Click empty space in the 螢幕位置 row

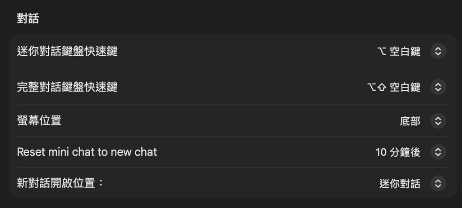coord(226,121)
